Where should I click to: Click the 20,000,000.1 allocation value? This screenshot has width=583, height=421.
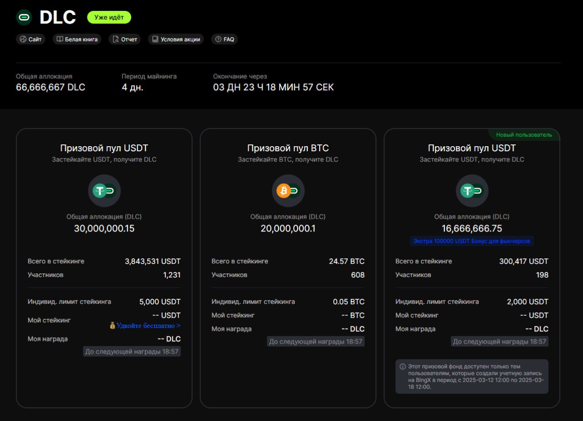288,229
